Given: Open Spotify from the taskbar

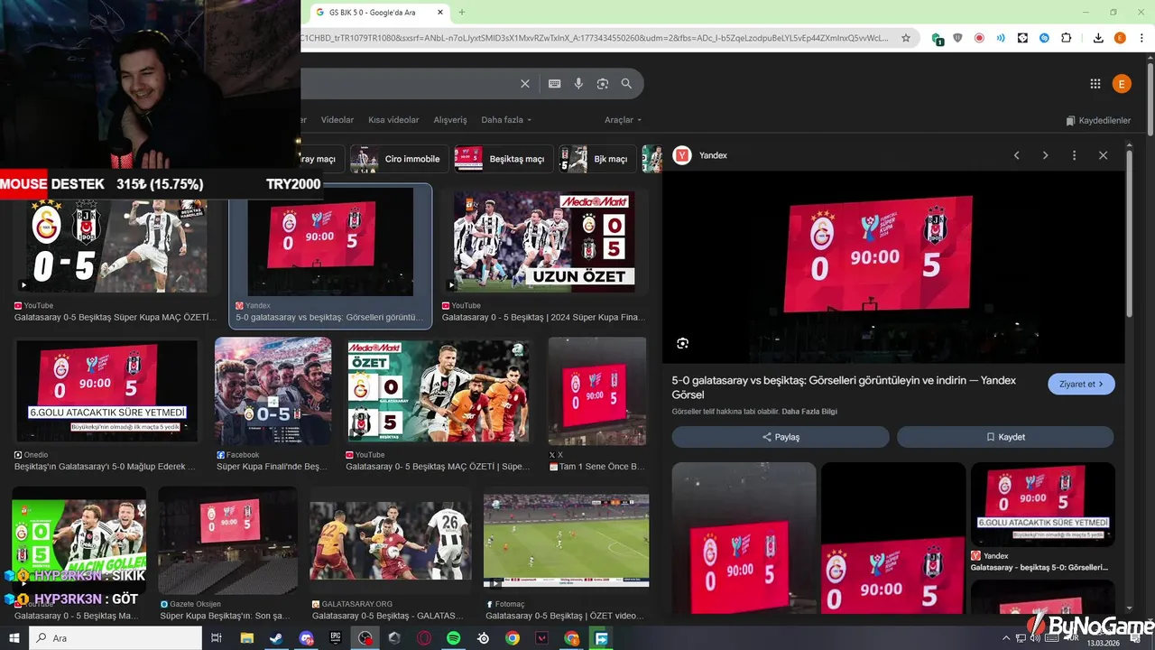Looking at the screenshot, I should pos(453,638).
